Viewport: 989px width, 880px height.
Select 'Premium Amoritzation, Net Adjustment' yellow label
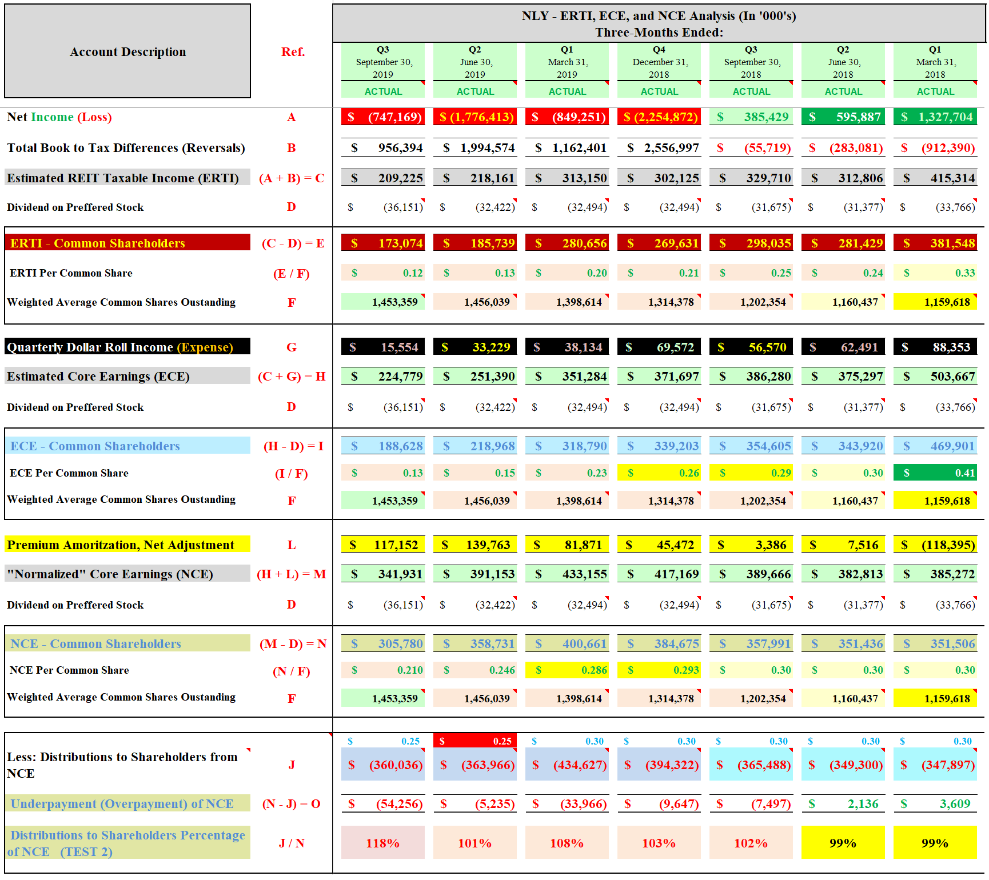coord(127,545)
